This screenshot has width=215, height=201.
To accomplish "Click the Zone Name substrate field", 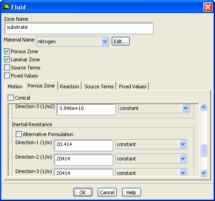I will (x=79, y=28).
